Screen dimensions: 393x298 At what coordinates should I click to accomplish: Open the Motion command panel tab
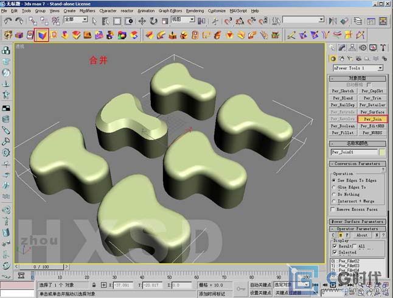click(363, 48)
